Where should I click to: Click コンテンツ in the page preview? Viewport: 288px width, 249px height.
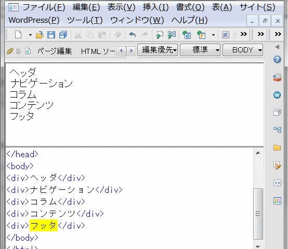click(32, 105)
